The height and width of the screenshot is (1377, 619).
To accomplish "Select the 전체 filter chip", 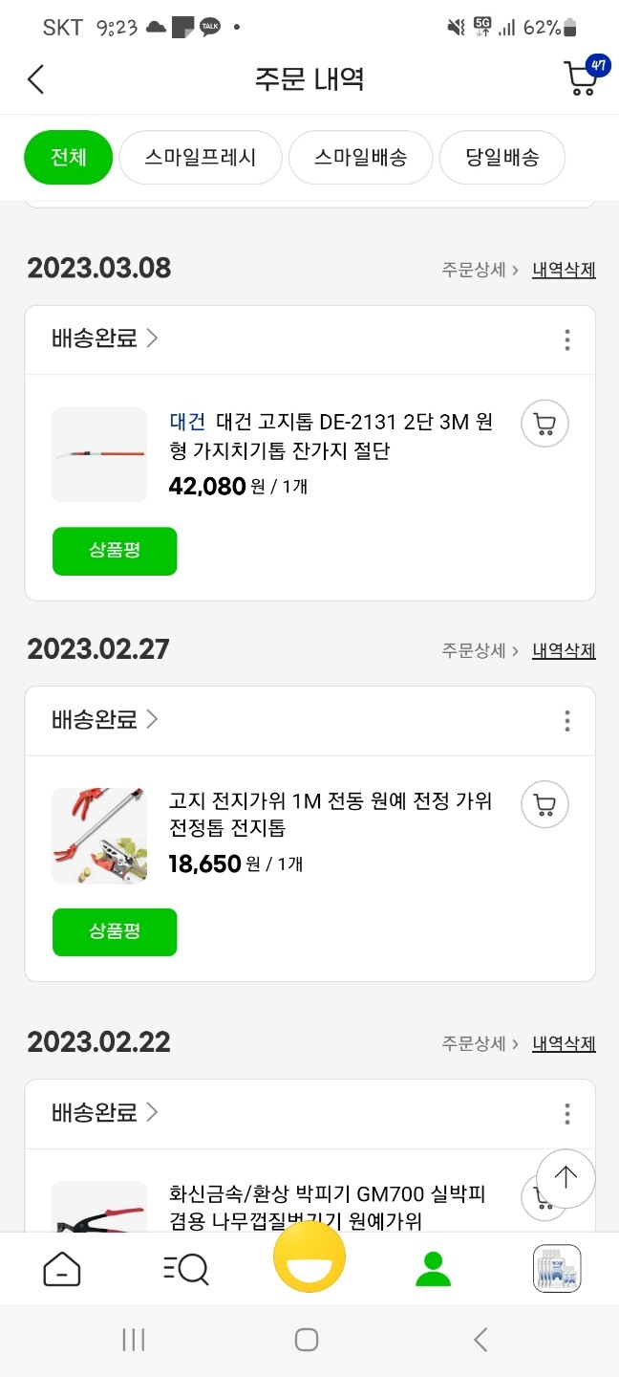I will tap(68, 158).
